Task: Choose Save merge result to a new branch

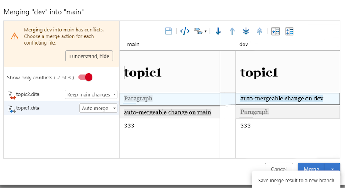Action: [296, 180]
